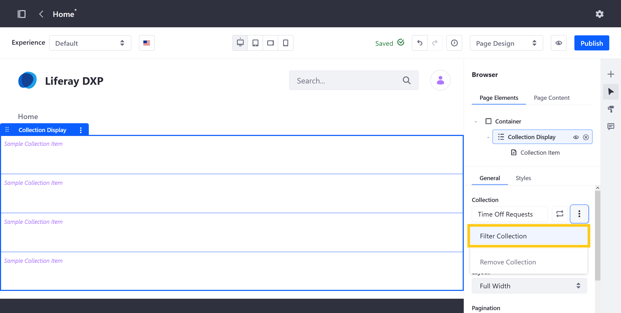Switch to the Page Elements tab
Viewport: 621px width, 313px height.
pos(499,98)
